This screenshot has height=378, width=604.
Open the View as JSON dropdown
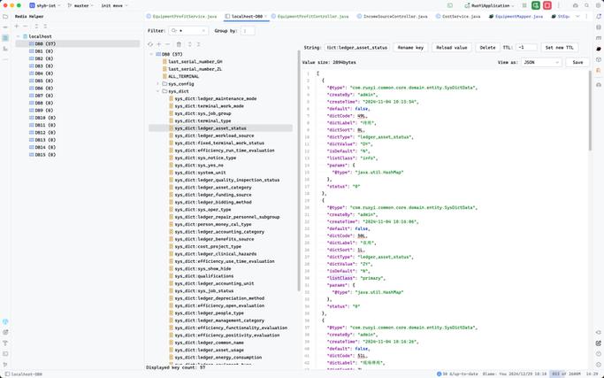click(541, 62)
